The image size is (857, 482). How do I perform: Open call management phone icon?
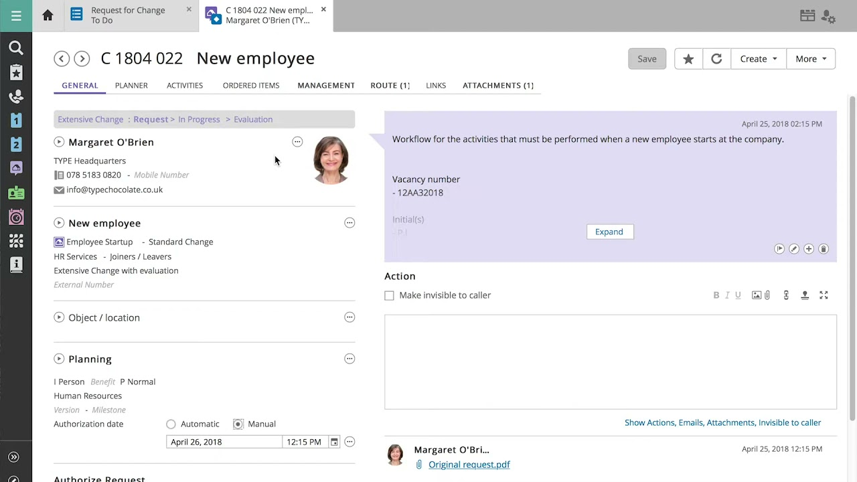(x=16, y=96)
